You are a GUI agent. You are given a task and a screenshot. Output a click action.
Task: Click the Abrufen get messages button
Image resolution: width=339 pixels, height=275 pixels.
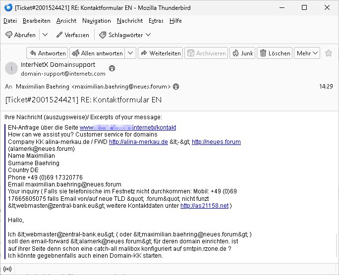pos(21,35)
